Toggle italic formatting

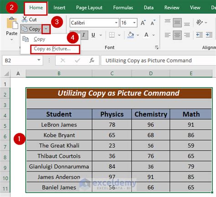coord(83,35)
